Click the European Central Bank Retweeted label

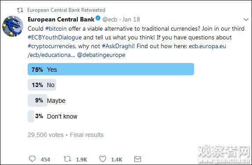pyautogui.click(x=66, y=10)
